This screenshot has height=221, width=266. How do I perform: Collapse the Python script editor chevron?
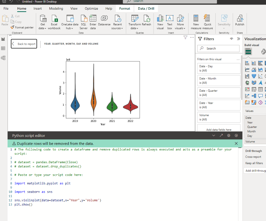point(214,136)
